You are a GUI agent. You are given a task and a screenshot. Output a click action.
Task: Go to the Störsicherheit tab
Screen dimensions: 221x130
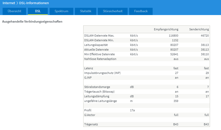(x=113, y=11)
